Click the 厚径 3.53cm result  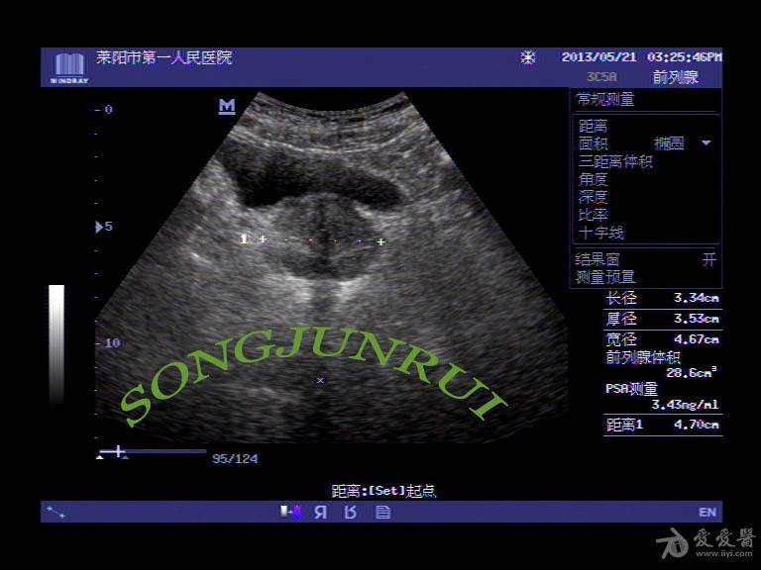tap(663, 319)
